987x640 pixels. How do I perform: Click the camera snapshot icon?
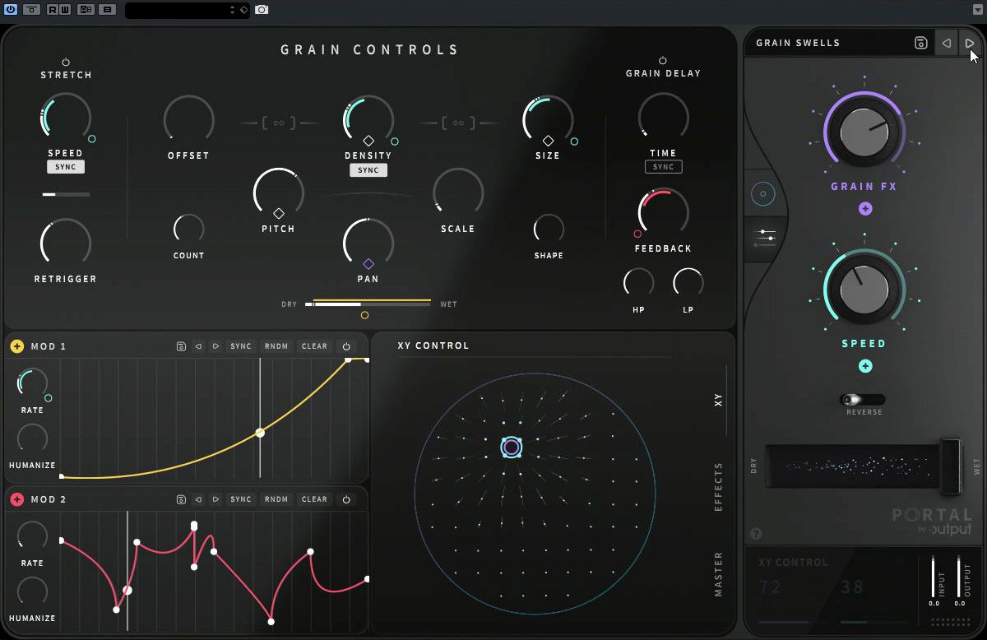coord(262,9)
